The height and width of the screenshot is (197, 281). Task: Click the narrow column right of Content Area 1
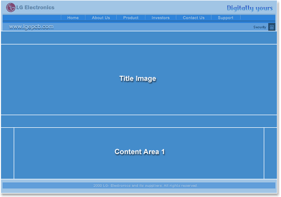[x=271, y=153]
